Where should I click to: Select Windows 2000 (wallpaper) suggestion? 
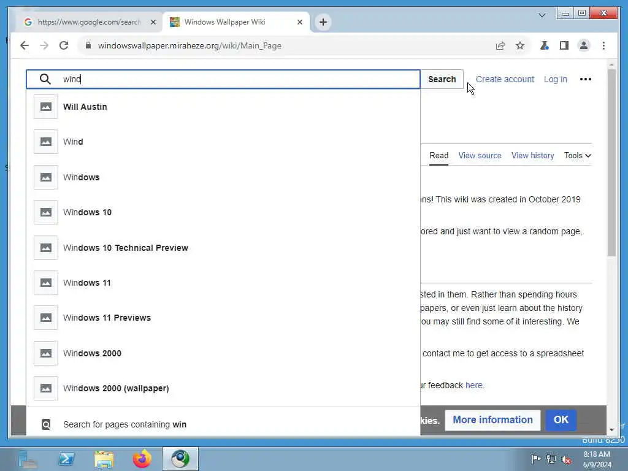223,388
